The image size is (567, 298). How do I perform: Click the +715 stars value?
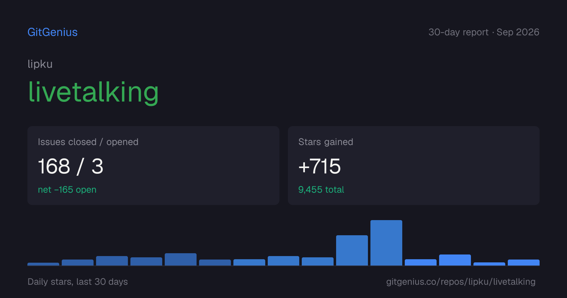tap(319, 166)
